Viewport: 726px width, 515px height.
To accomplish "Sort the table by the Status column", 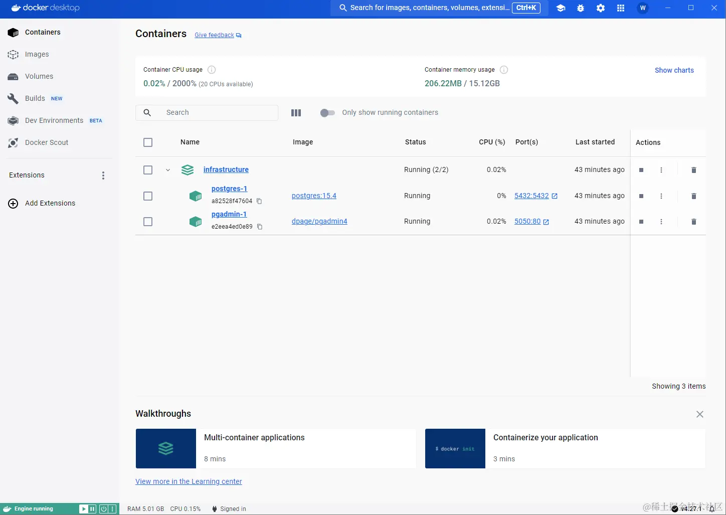I will [x=416, y=142].
